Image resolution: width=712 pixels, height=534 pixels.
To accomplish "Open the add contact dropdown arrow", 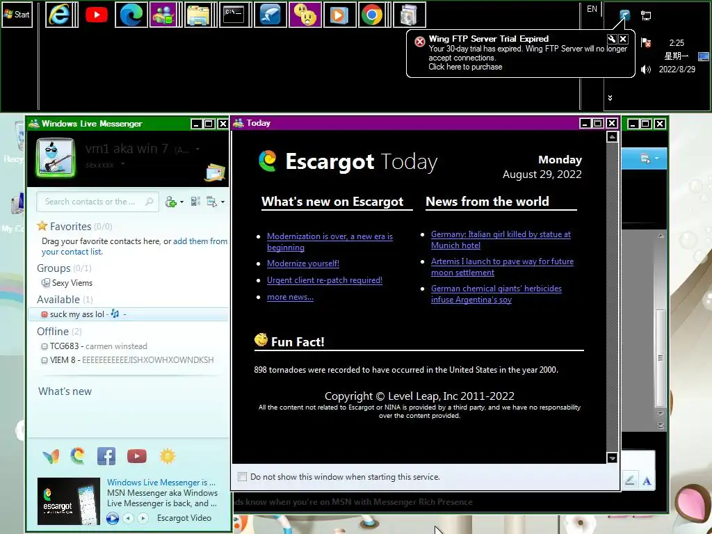I will 181,202.
